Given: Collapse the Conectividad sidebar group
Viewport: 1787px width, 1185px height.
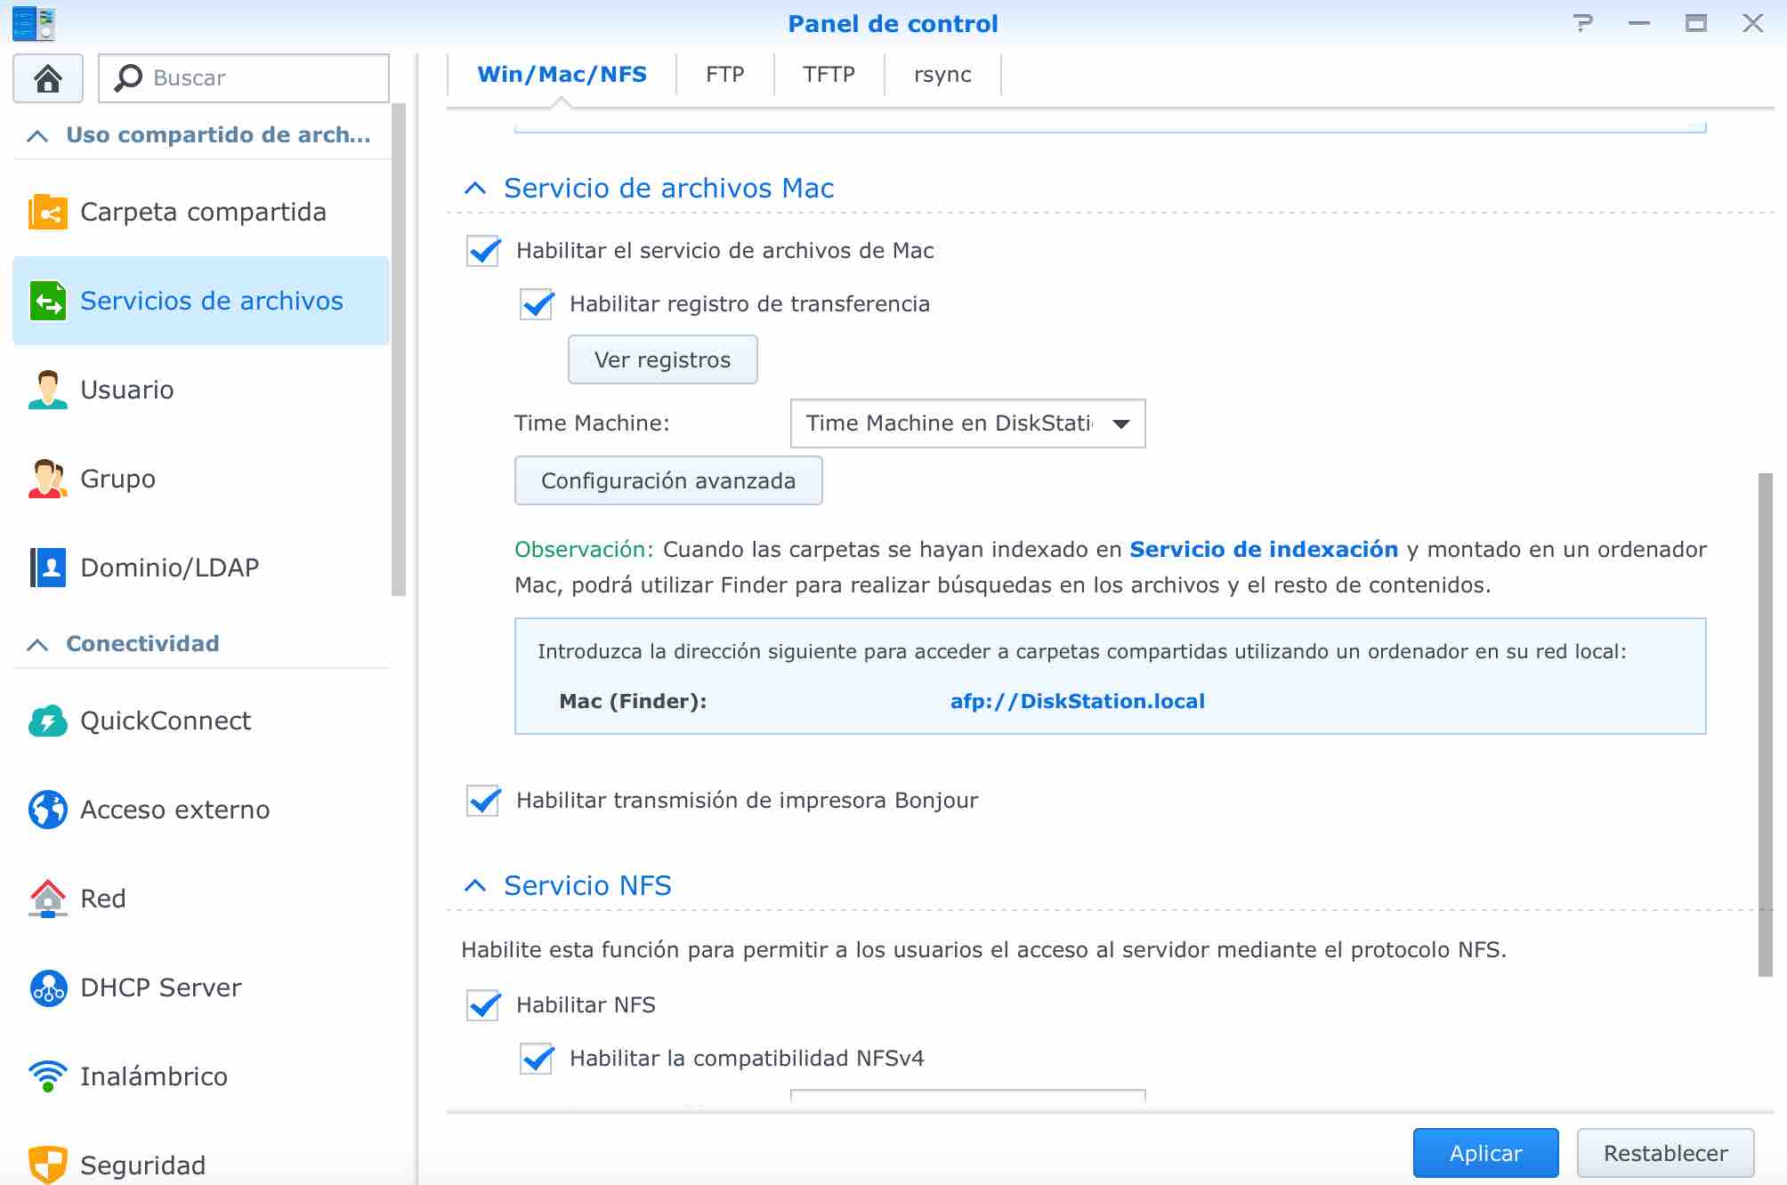Looking at the screenshot, I should pyautogui.click(x=37, y=644).
